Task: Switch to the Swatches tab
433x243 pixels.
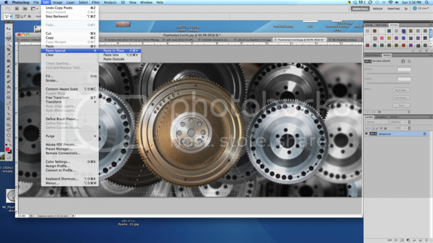Action: (381, 25)
